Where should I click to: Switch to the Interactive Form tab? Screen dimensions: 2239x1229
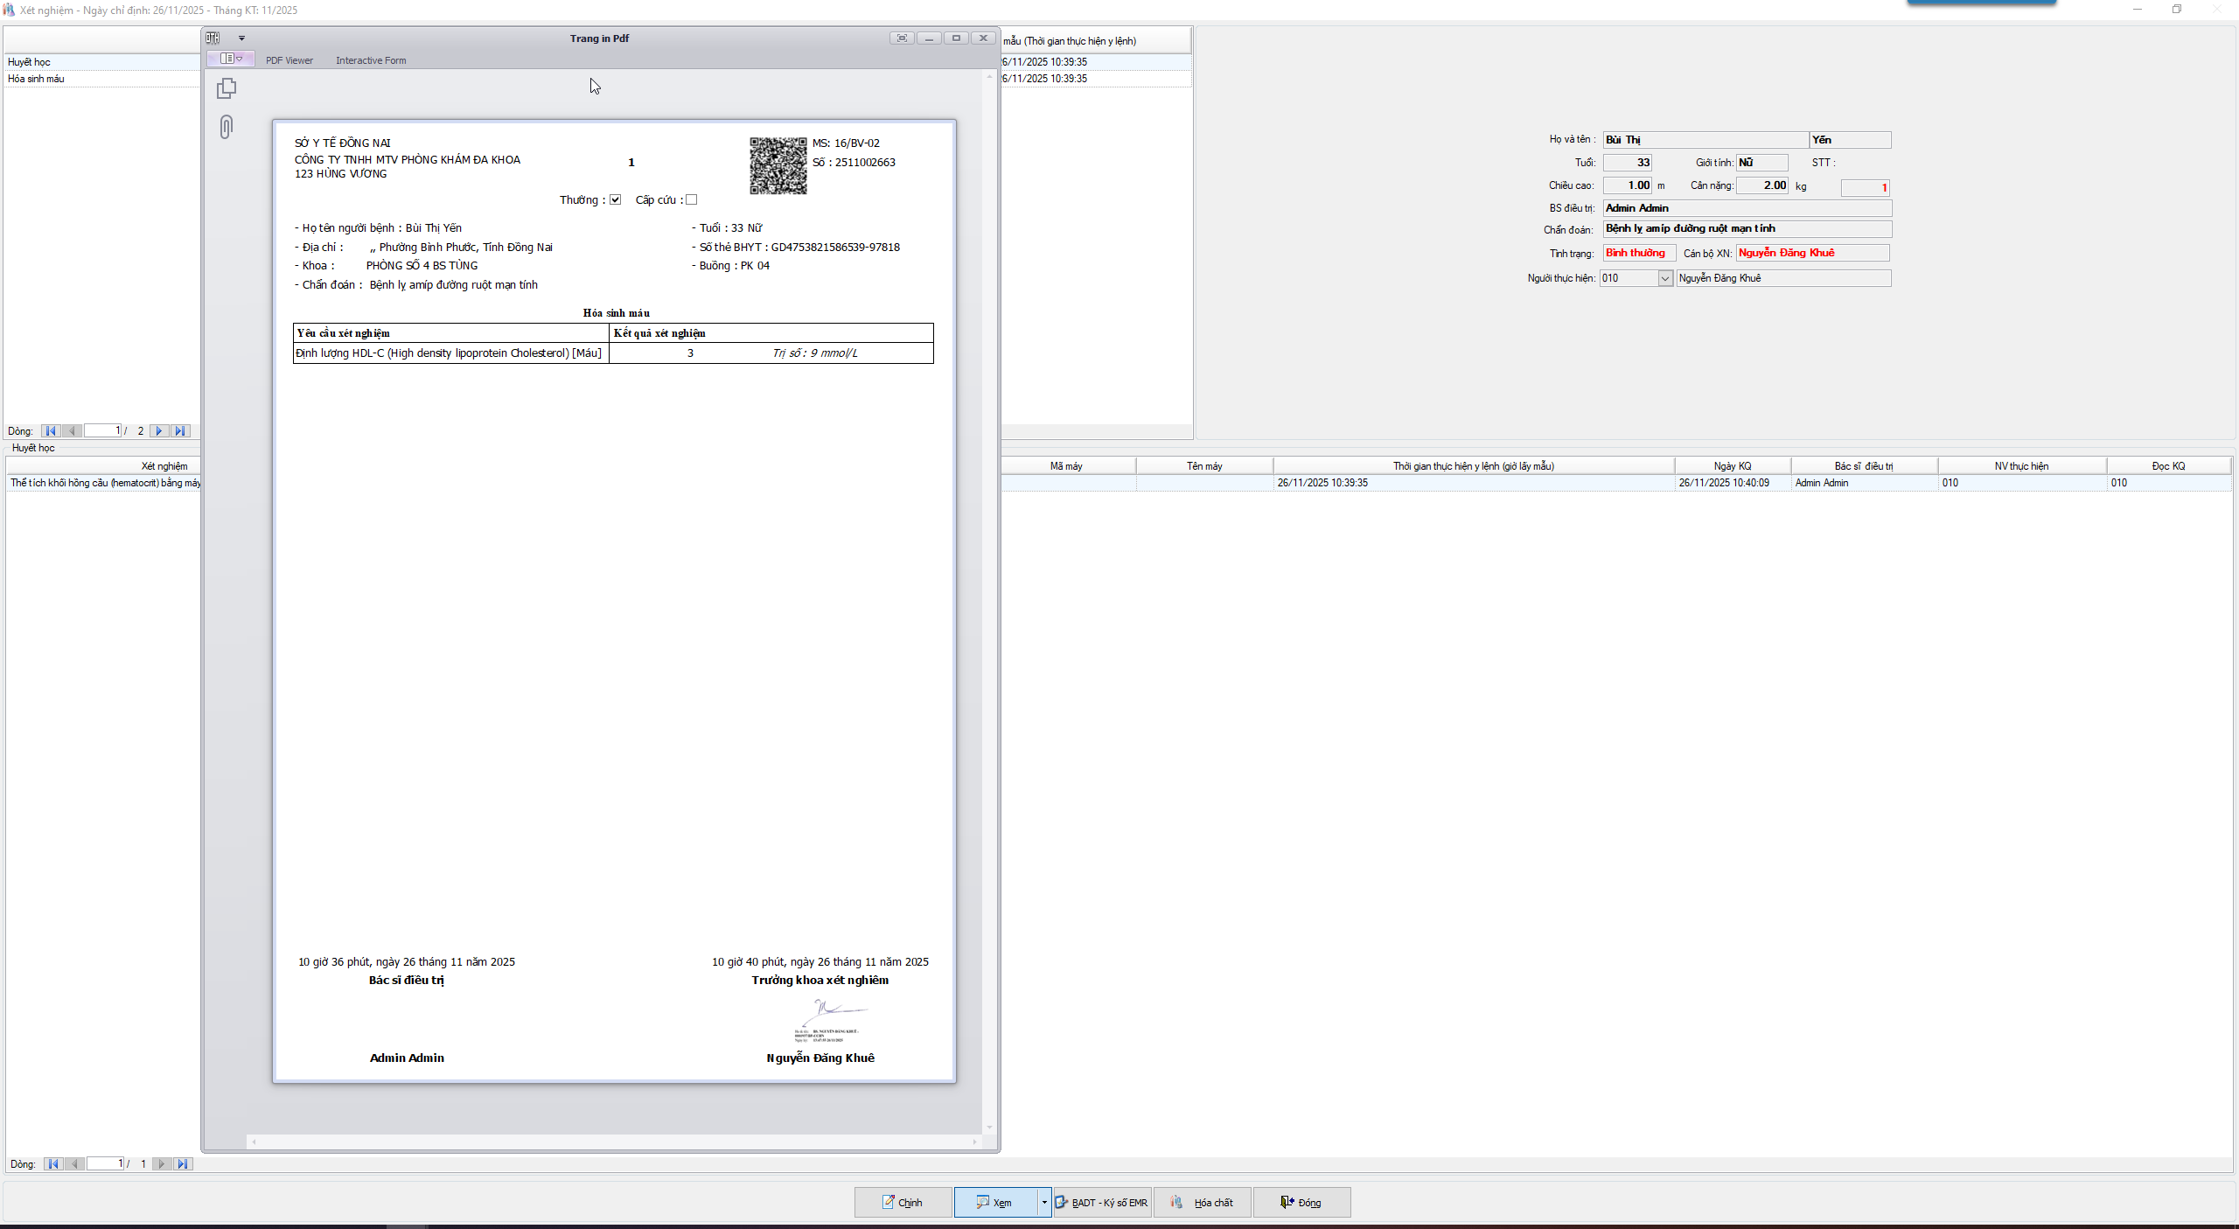pyautogui.click(x=371, y=60)
